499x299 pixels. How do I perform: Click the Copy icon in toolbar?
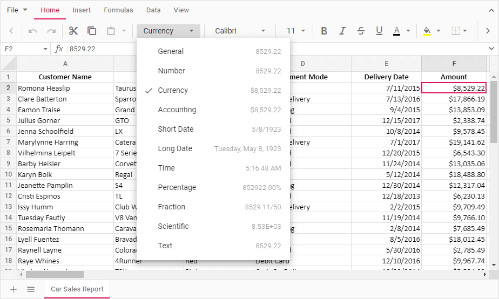click(x=92, y=31)
